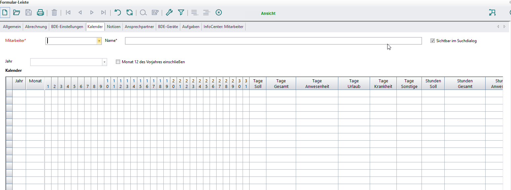Create a new record with the blank page icon
Screen dimensions: 511x190
[x=5, y=13]
